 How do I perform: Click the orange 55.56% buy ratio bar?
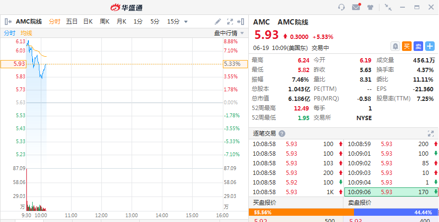[301, 212]
